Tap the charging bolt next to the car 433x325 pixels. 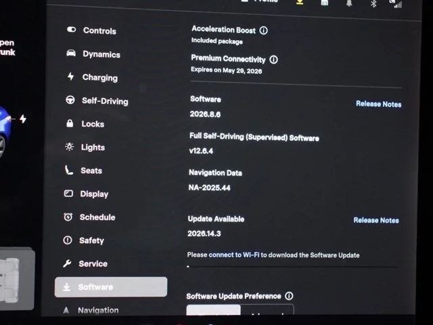pos(23,119)
